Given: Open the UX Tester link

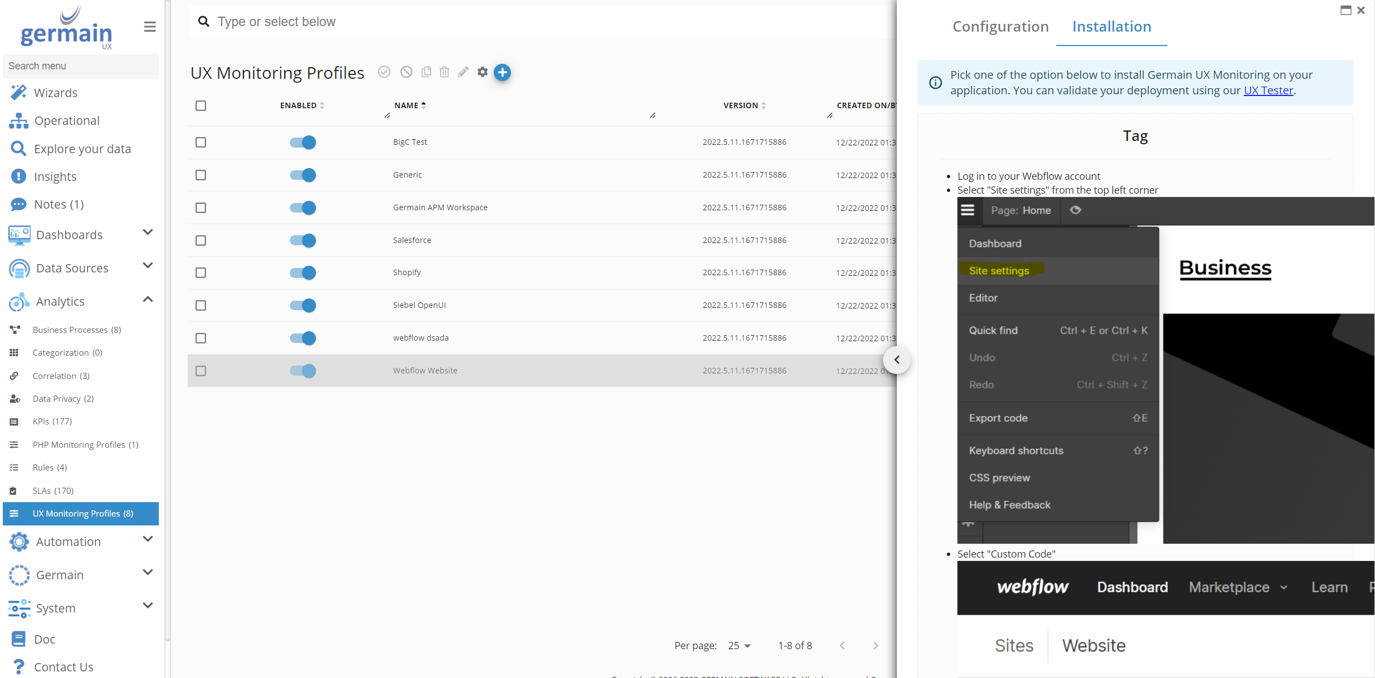Looking at the screenshot, I should point(1268,90).
